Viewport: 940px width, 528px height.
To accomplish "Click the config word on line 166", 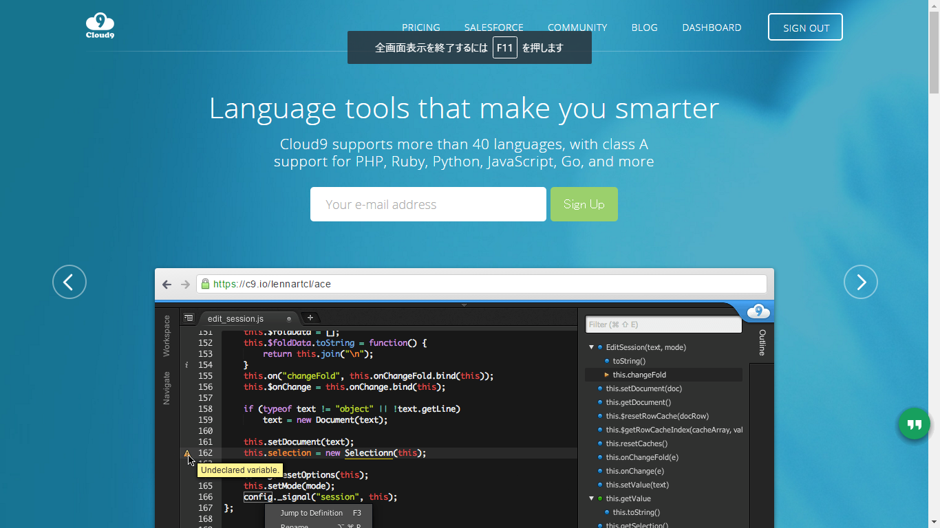I will pyautogui.click(x=258, y=497).
